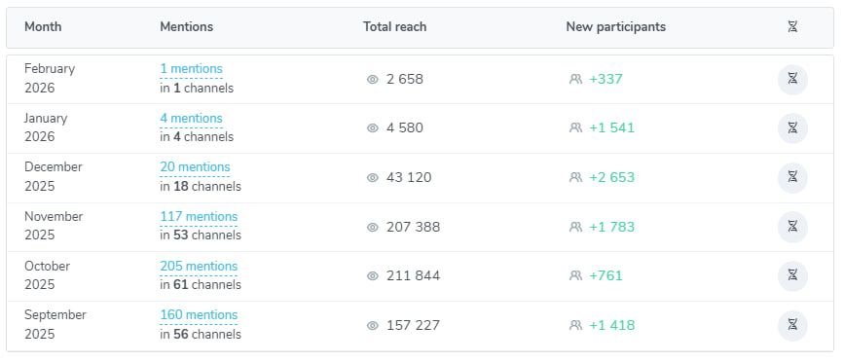Select the 'January 2026' month cell
This screenshot has width=844, height=362.
pyautogui.click(x=46, y=127)
